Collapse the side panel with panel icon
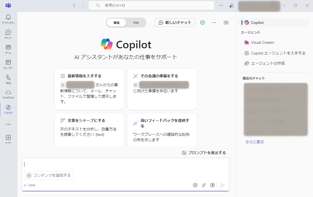Image resolution: width=313 pixels, height=197 pixels. click(226, 23)
